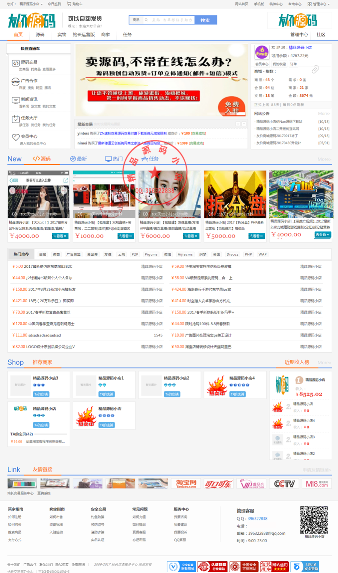Open the 帮助中心 link in top bar
The width and height of the screenshot is (338, 573).
click(x=295, y=4)
